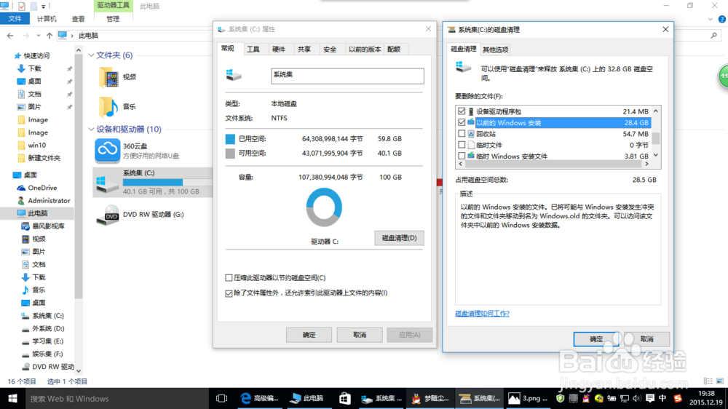Click the cleanup file list down arrow
This screenshot has width=728, height=409.
[x=656, y=155]
